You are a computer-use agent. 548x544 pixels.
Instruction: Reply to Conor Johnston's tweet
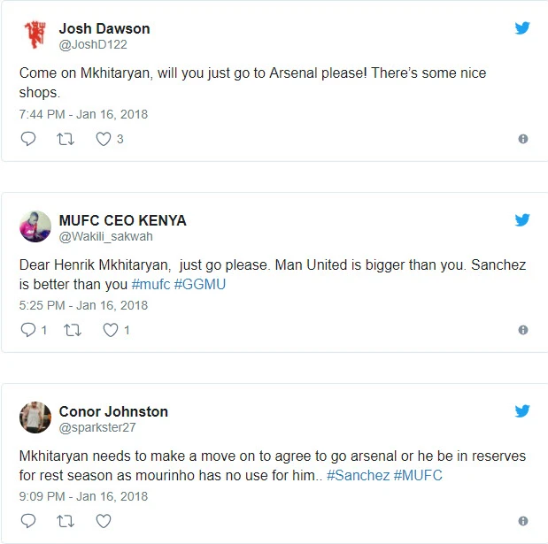tap(27, 521)
